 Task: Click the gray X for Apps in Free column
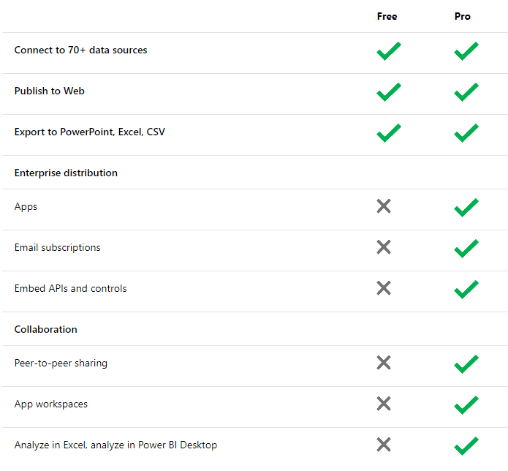(x=384, y=206)
